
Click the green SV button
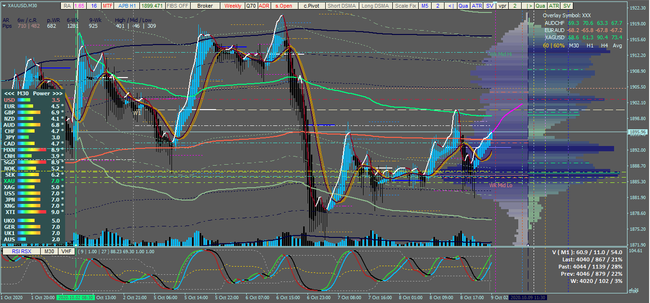tap(567, 6)
